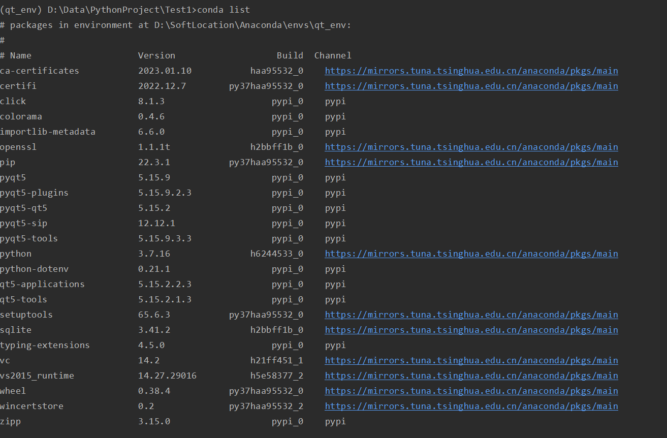Click version '5.15.9.2.3' of pyqt5-plugins

click(x=165, y=193)
